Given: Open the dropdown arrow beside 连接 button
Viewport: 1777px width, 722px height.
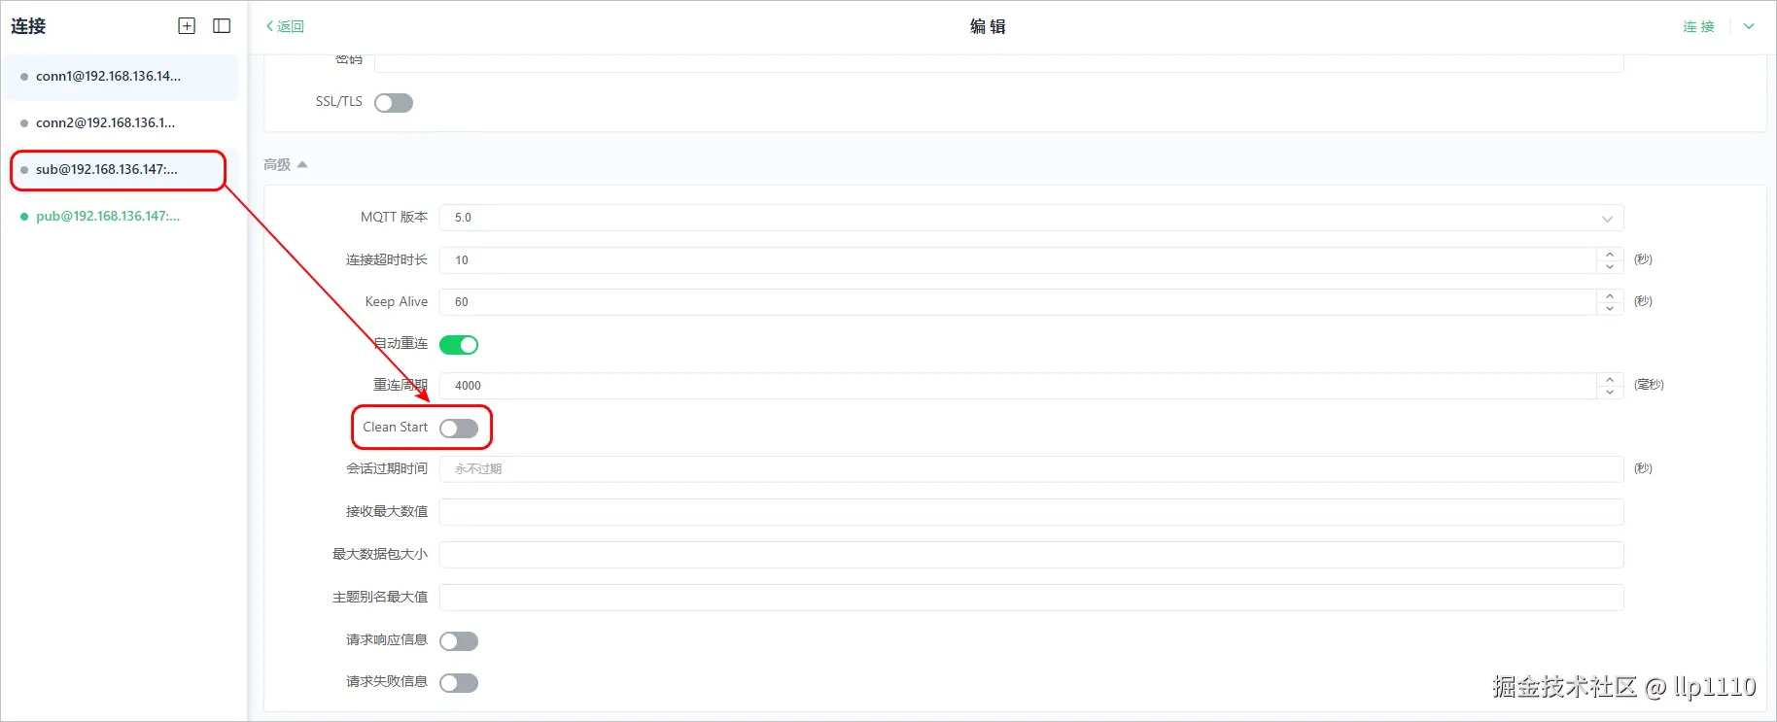Looking at the screenshot, I should (1749, 26).
